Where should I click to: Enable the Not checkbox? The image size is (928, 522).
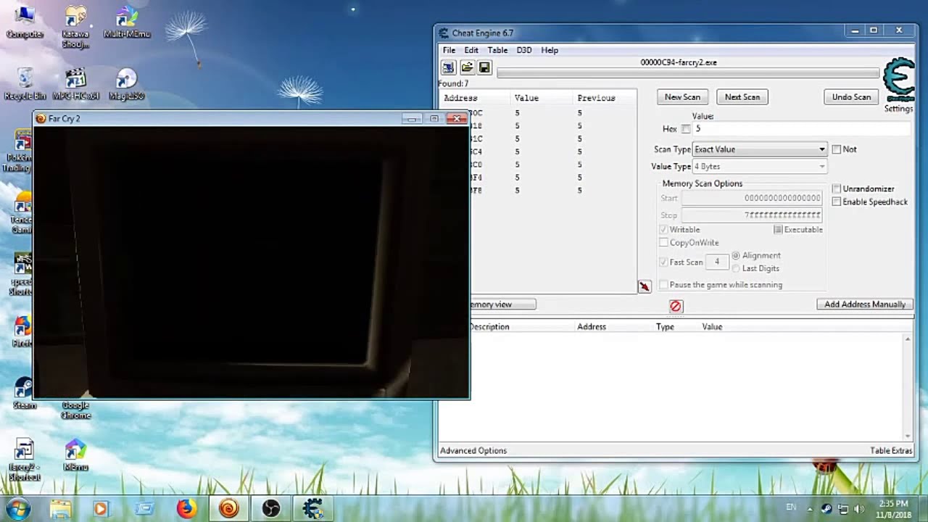[837, 149]
